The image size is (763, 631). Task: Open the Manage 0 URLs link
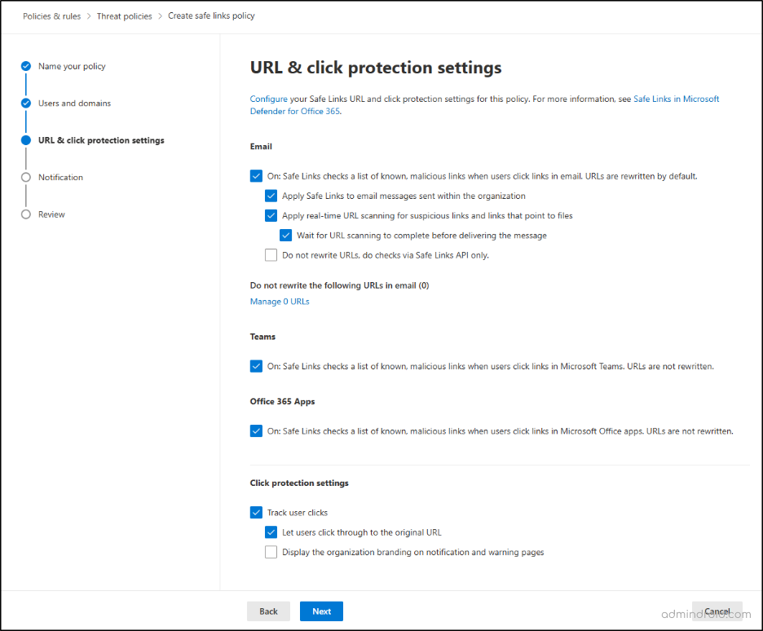[x=280, y=302]
